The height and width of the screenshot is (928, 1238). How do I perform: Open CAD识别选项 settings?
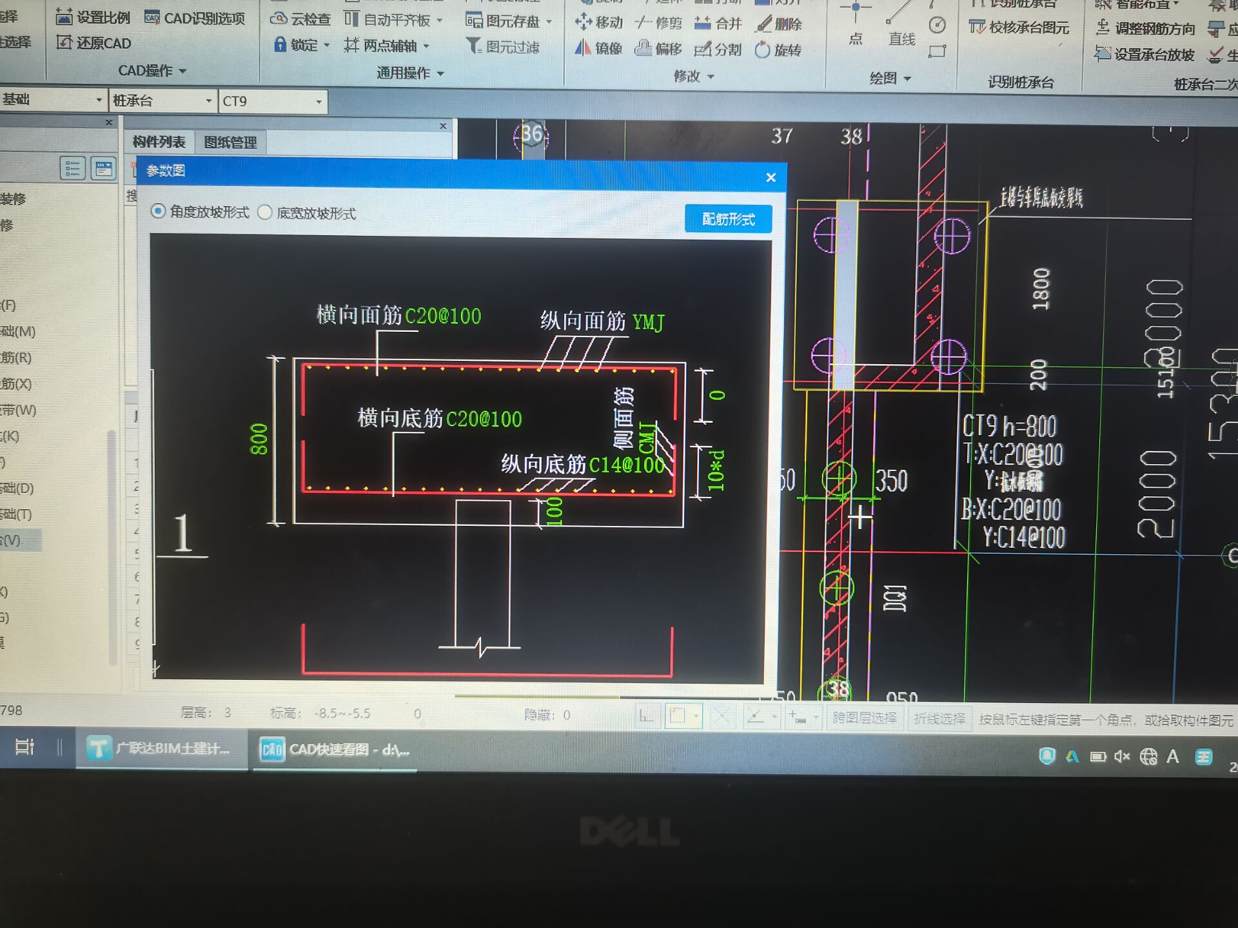195,18
